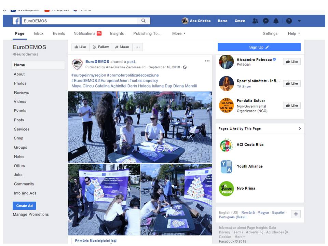Open Sport și sănătate page avatar
The width and height of the screenshot is (328, 246).
tap(226, 83)
